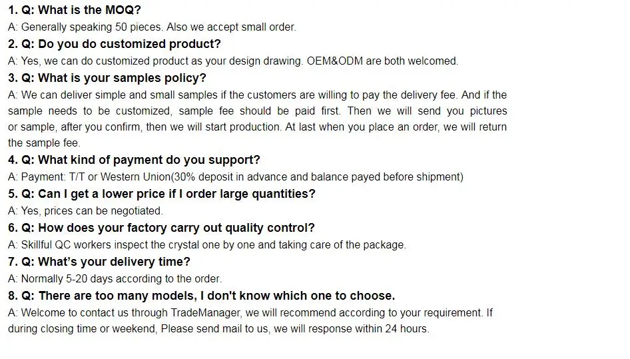
Task: Click the text "the sample fee."
Action: (x=44, y=143)
